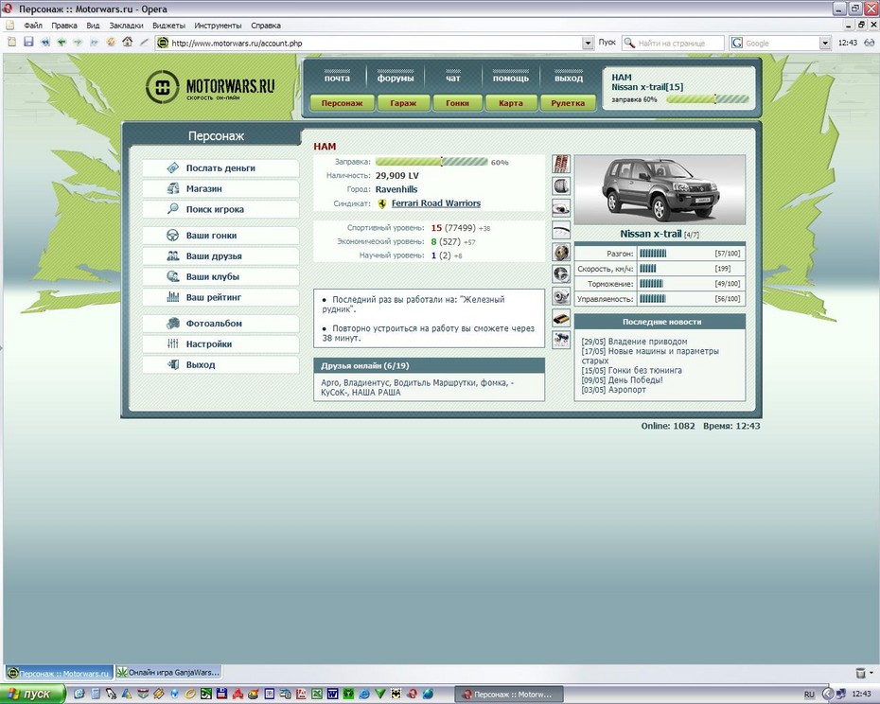Click the wand pencil toolbar icon
Image resolution: width=880 pixels, height=704 pixels.
click(x=144, y=42)
